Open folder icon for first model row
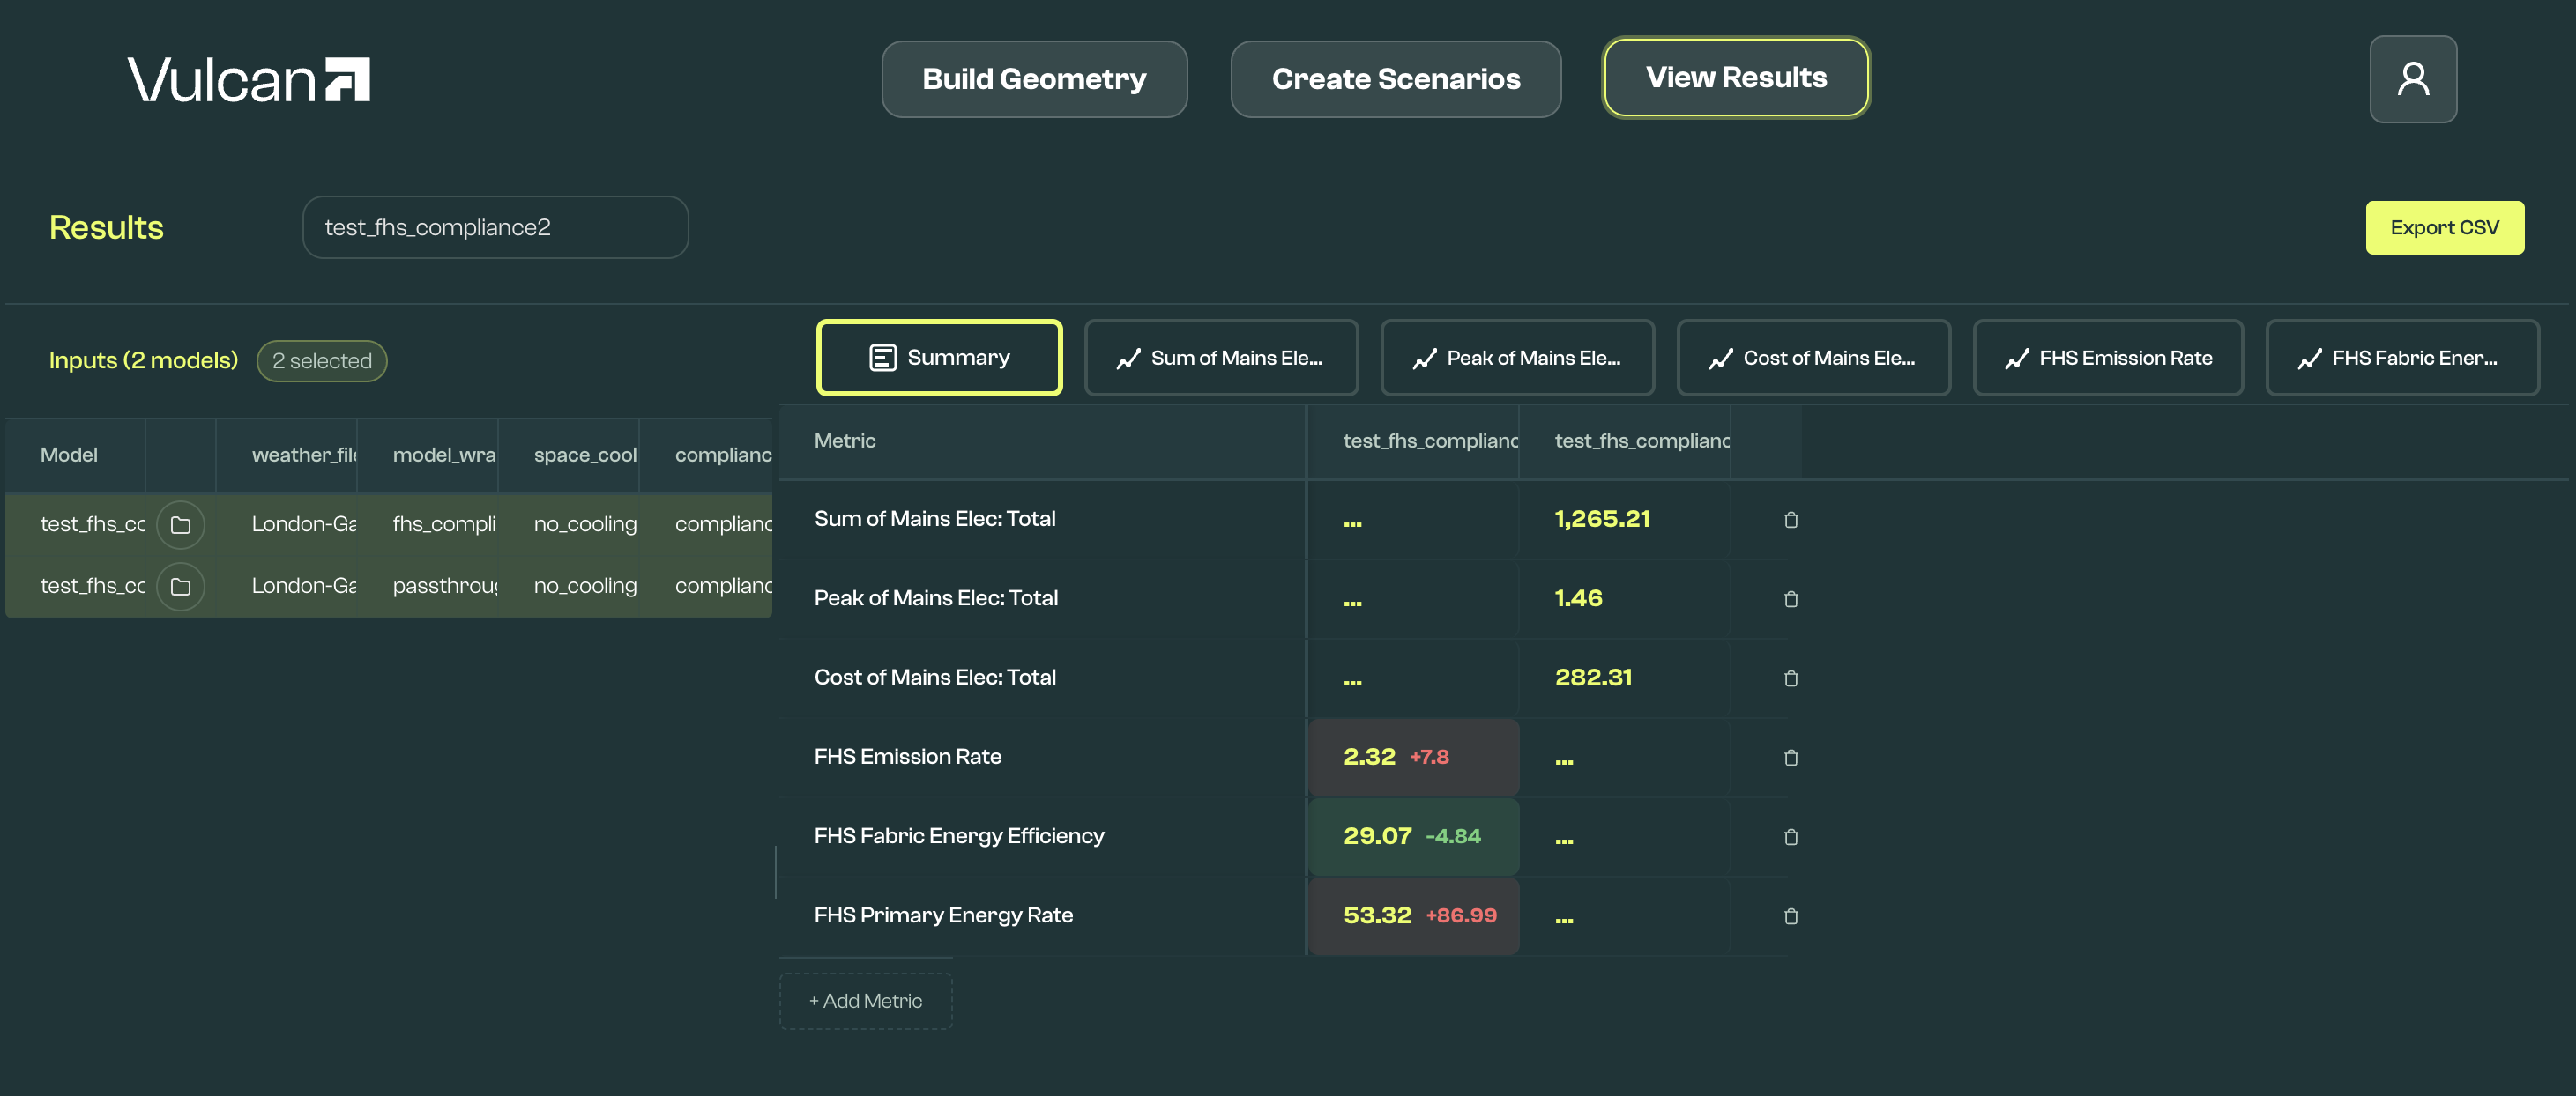The width and height of the screenshot is (2576, 1096). click(180, 524)
